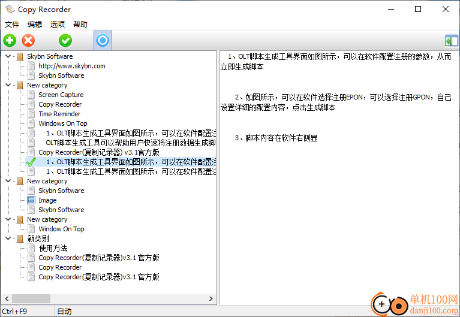
Task: Collapse the New category containing Image
Action: tap(8, 181)
